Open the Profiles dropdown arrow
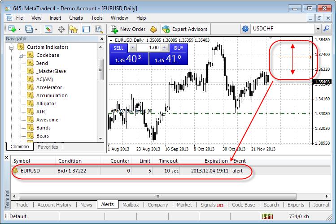Screen dimensions: 336x224 point(36,29)
